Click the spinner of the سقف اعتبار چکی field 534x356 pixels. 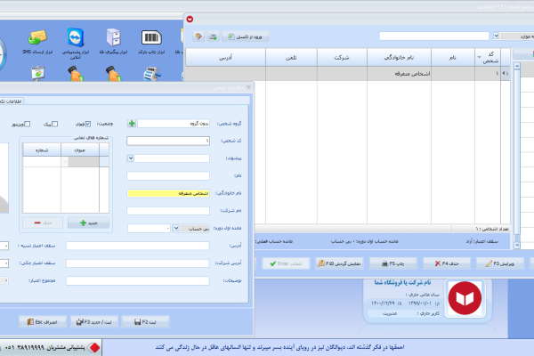click(6, 263)
